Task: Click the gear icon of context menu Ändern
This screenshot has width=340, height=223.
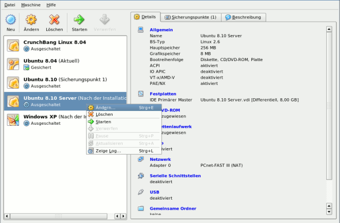Action: 91,107
